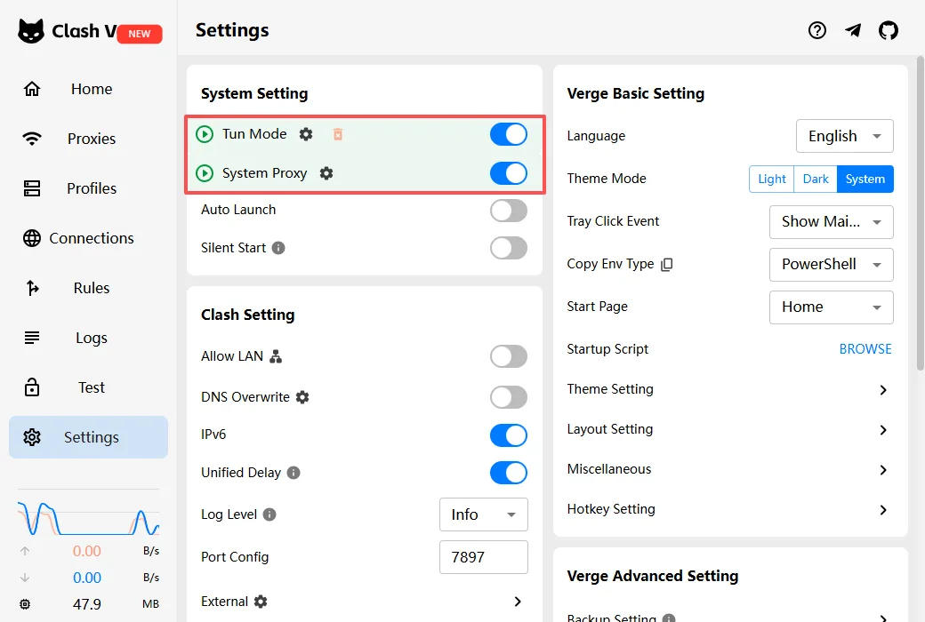Click the memory chip icon in sidebar
Image resolution: width=925 pixels, height=622 pixels.
(25, 603)
